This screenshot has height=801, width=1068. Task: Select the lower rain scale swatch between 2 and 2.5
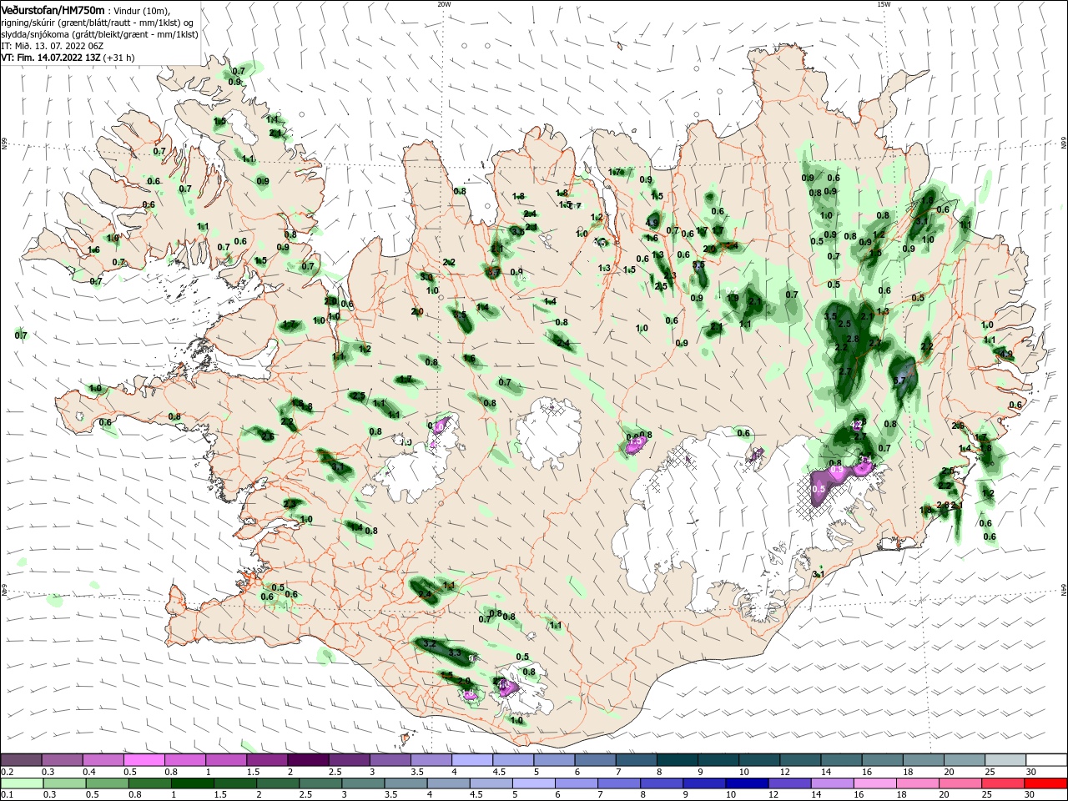(x=278, y=783)
